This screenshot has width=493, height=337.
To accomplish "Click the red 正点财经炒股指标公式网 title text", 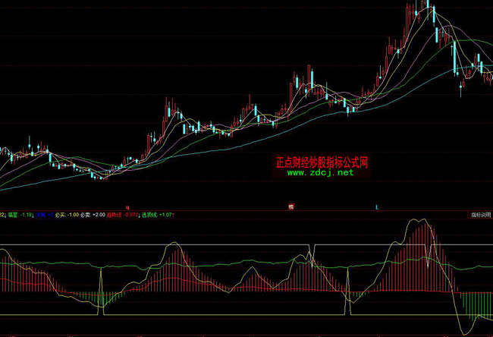I will pos(320,162).
